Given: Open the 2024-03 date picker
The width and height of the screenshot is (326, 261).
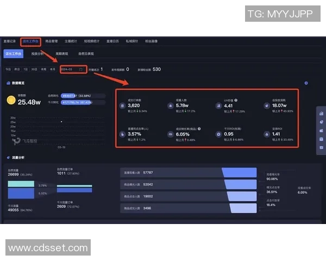Looking at the screenshot, I should point(71,70).
